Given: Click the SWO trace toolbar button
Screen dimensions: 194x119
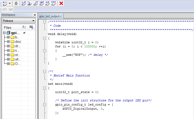Looking at the screenshot, I should [10, 10].
